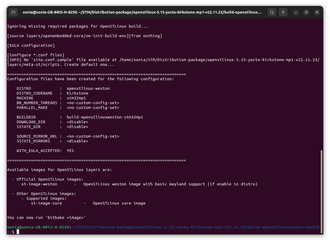Click the 'openstlinux-weston' DISTRO value
The image size is (330, 242).
click(88, 88)
